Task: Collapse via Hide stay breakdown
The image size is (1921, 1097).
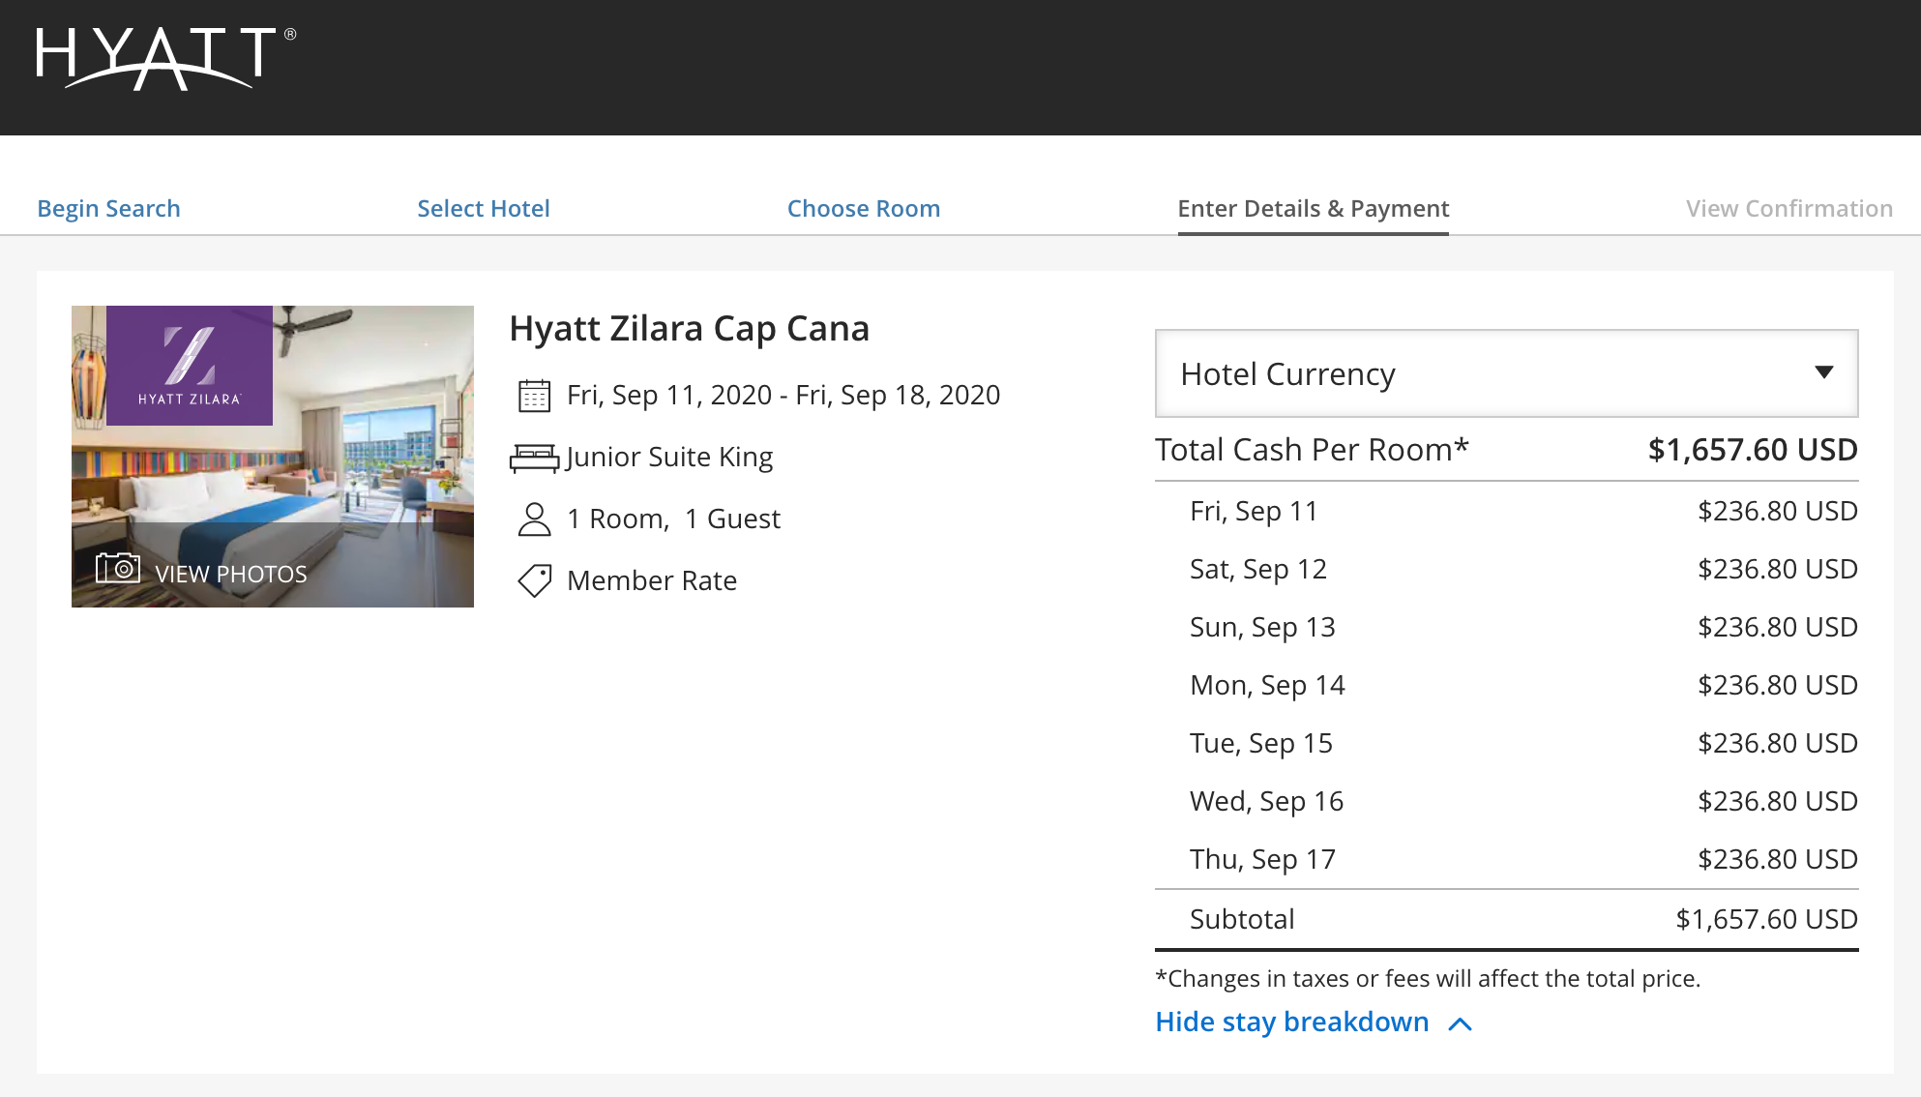Action: tap(1291, 1023)
